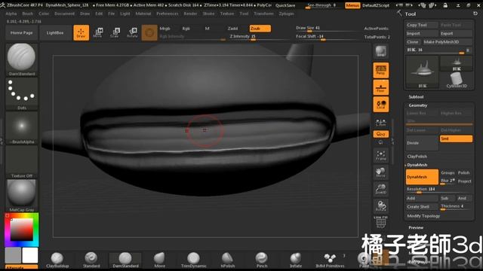
Task: Open the DamStandard brush thumbnail picker
Action: tap(22, 59)
